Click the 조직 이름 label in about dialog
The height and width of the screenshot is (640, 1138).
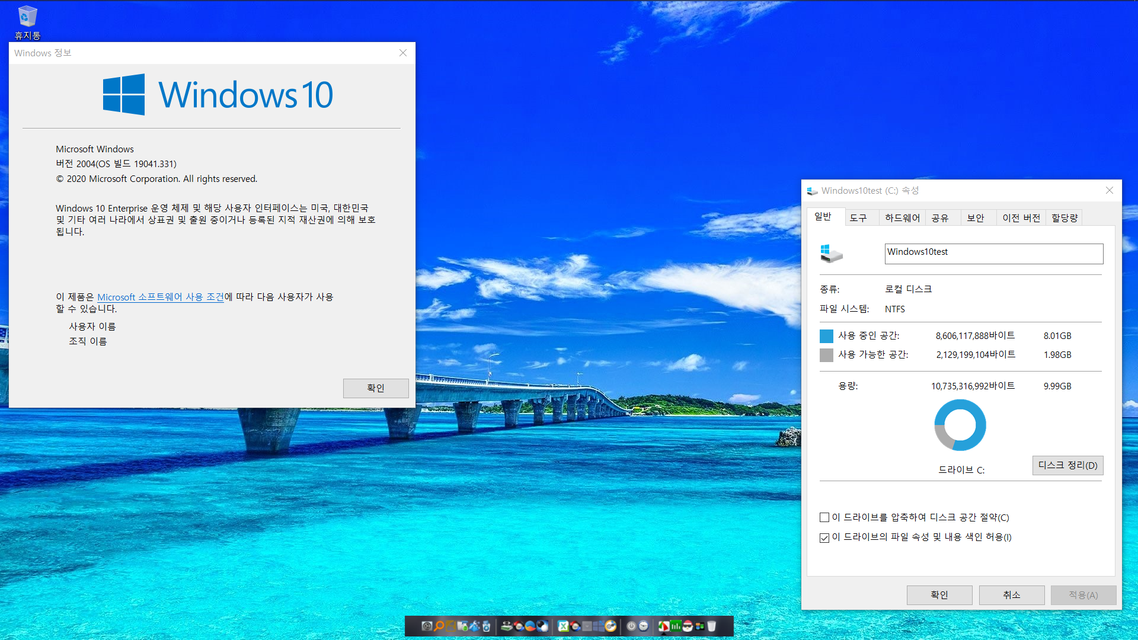click(x=88, y=341)
